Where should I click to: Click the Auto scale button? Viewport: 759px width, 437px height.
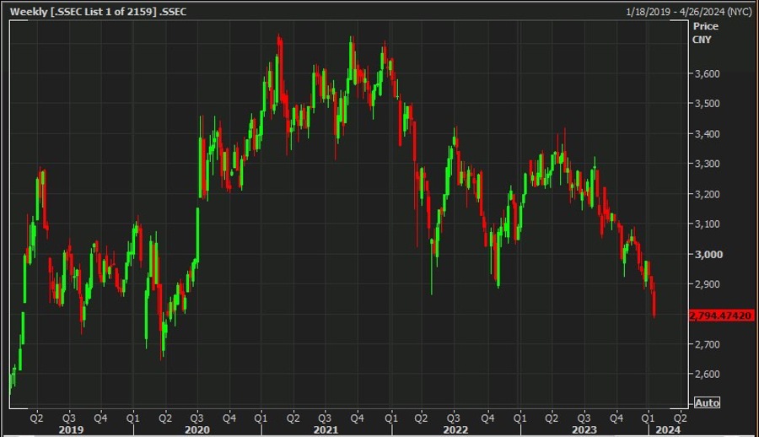click(x=707, y=402)
